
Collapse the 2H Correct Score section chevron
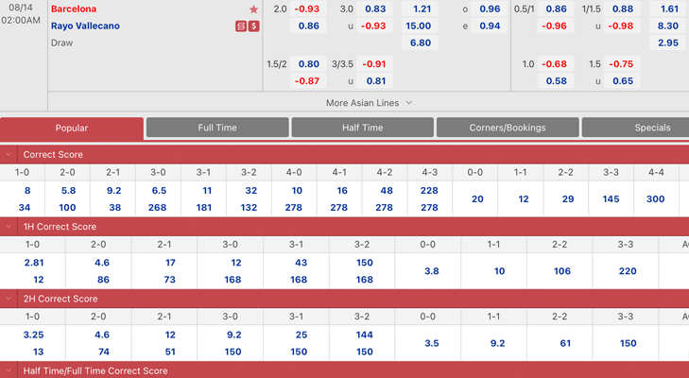[9, 299]
